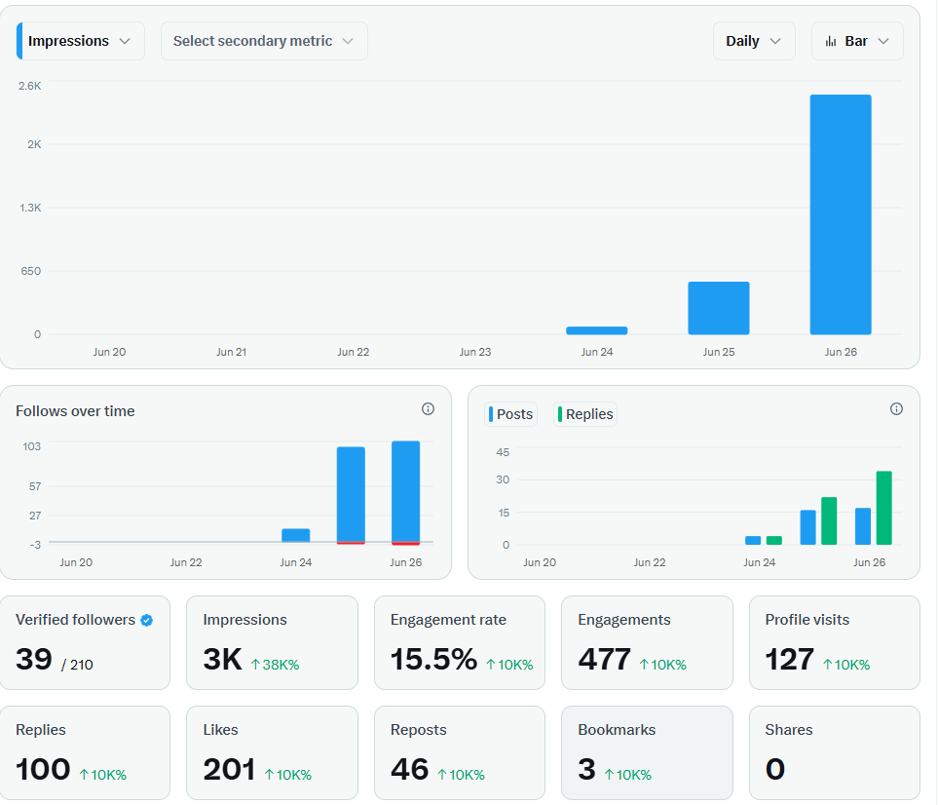
Task: Select the Likes 201 card
Action: pos(272,752)
